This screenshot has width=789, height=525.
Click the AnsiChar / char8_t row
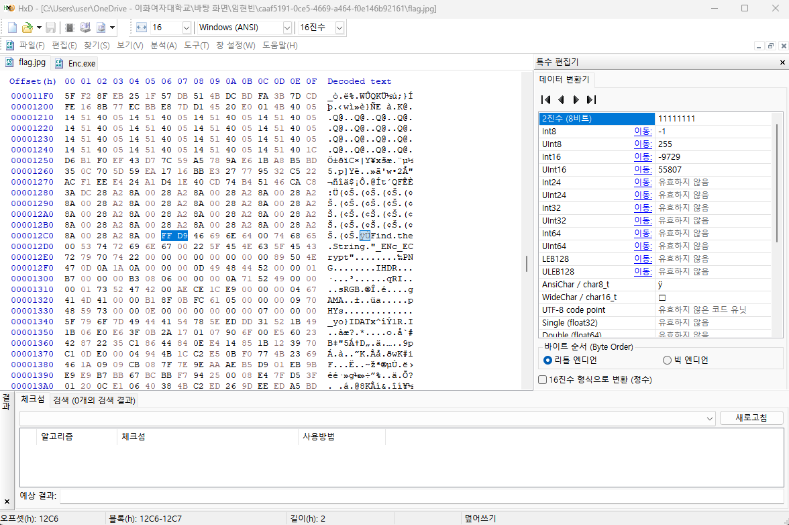tap(655, 285)
